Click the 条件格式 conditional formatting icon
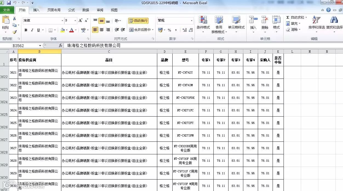 [x=203, y=20]
